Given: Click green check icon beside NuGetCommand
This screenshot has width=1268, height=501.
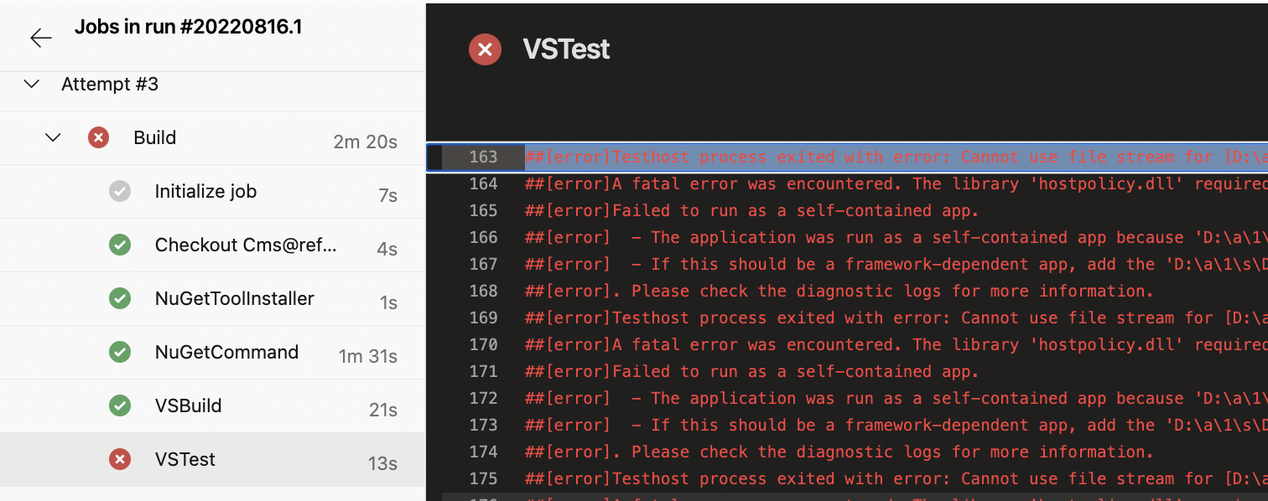Looking at the screenshot, I should [x=120, y=352].
